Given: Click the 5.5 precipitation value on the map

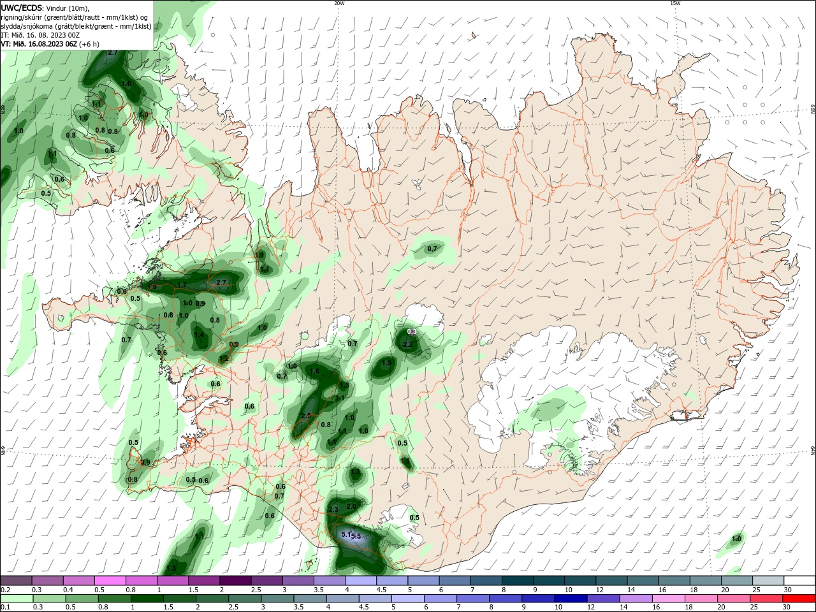Looking at the screenshot, I should click(356, 537).
